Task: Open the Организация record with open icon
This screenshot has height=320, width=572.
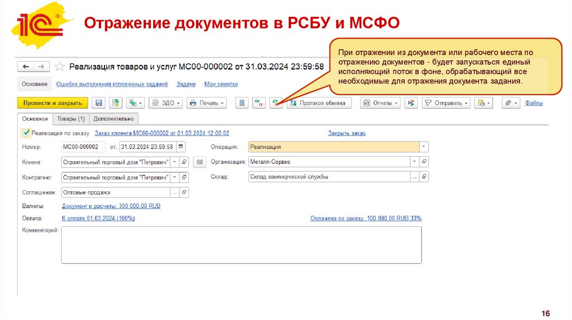Action: (x=424, y=162)
